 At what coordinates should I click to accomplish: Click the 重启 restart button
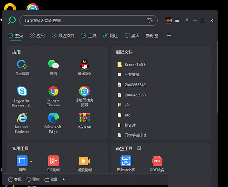coord(33,179)
